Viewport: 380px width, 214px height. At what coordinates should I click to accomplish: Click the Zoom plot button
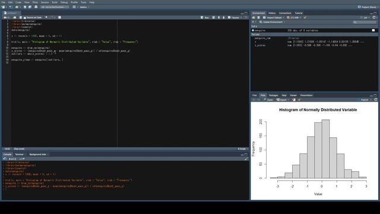[268, 100]
